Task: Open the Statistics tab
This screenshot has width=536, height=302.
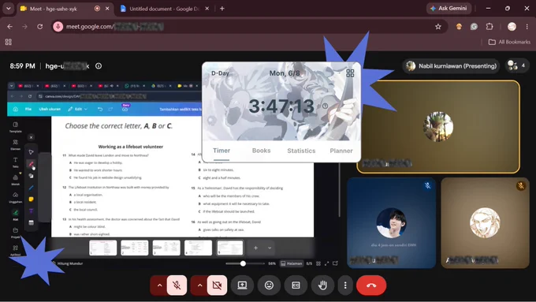Action: [301, 151]
